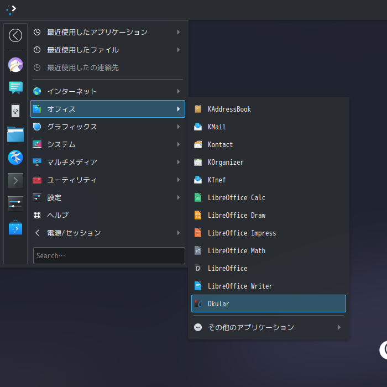
Task: Open the マルチメディア category
Action: coord(108,162)
